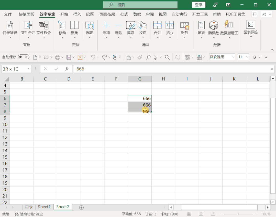Expand the Name Box dropdown arrow
Screen dimensions: 276x217
(x=28, y=69)
